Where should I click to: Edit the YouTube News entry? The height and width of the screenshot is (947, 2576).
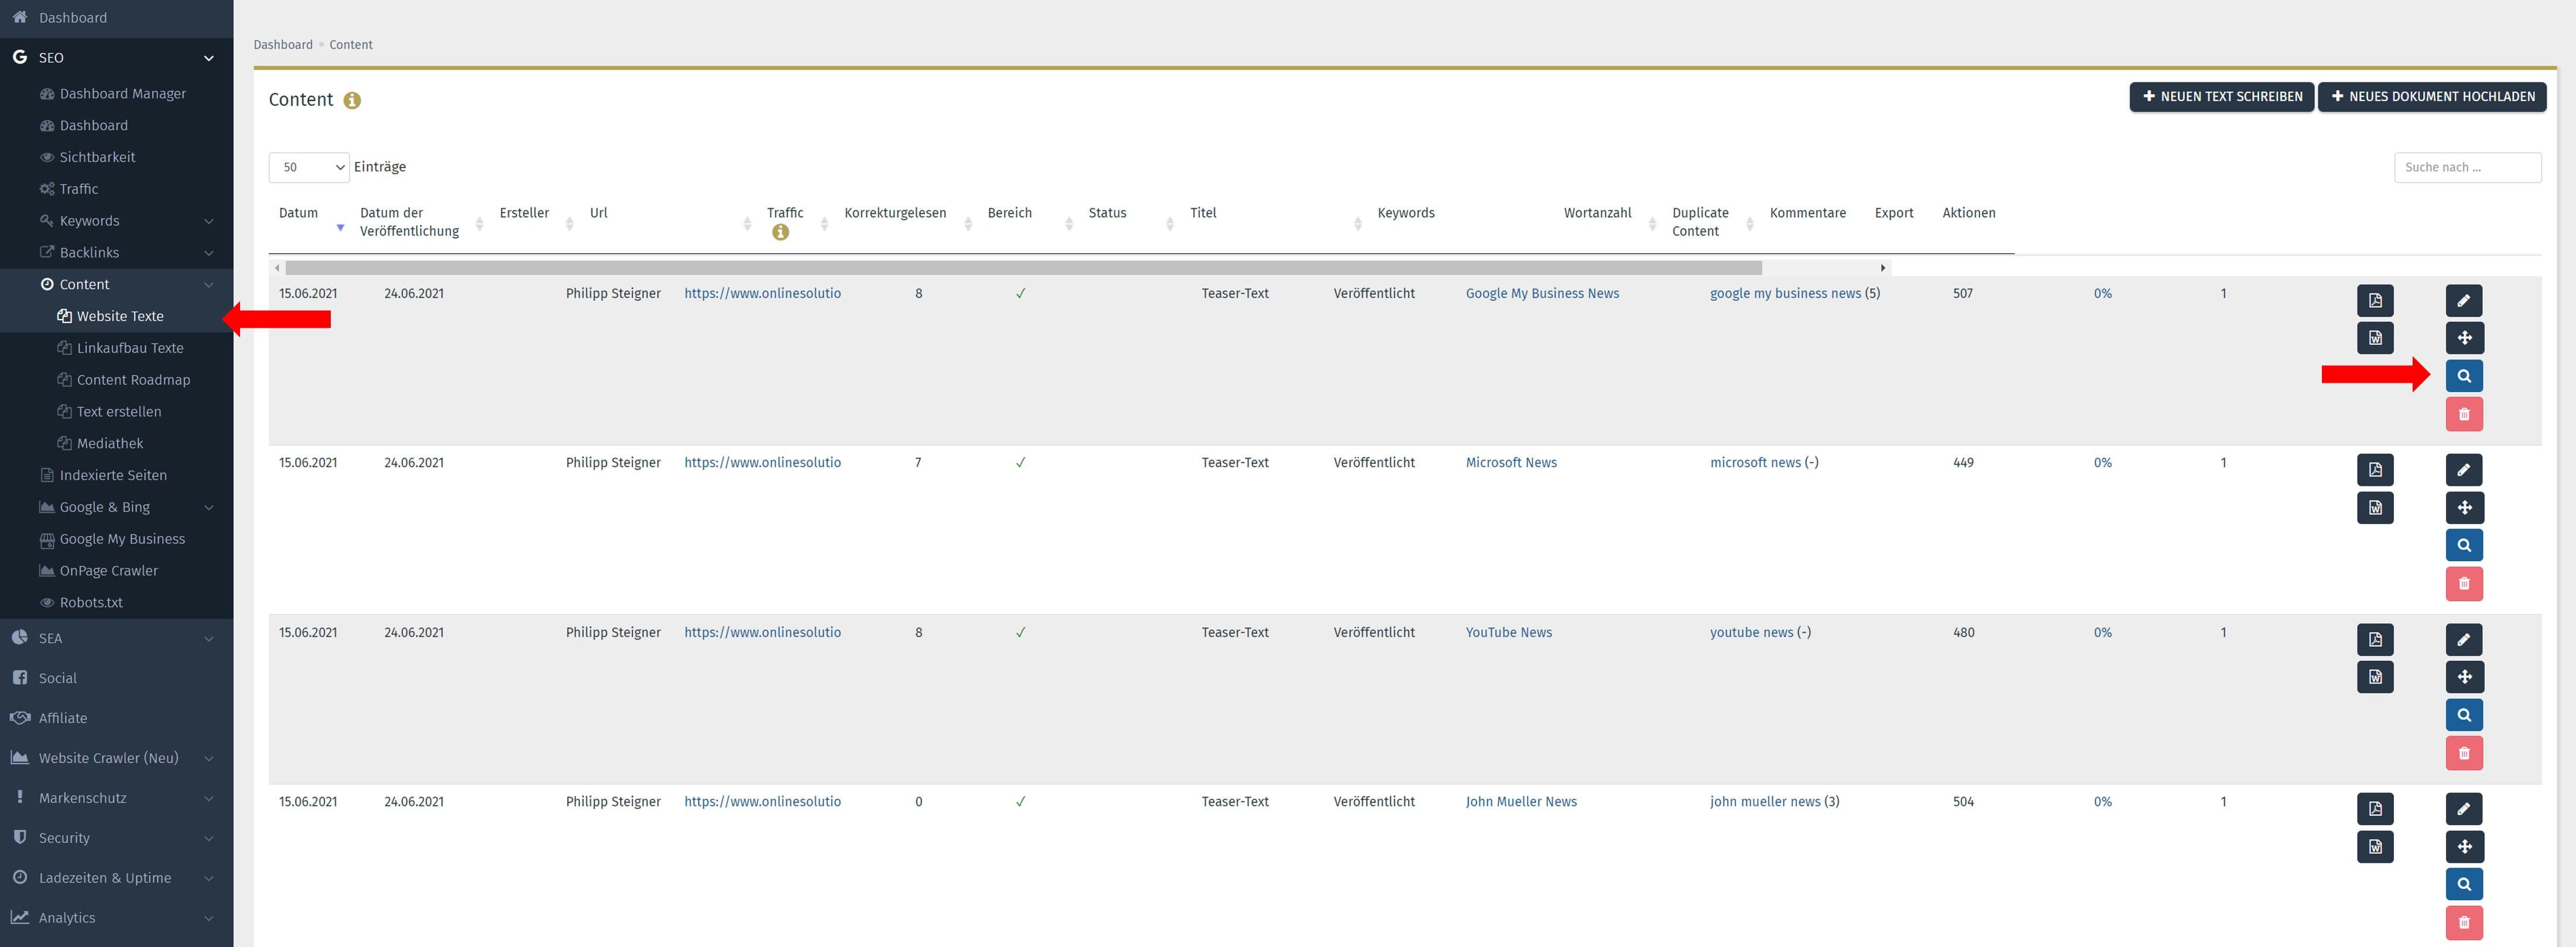2464,639
